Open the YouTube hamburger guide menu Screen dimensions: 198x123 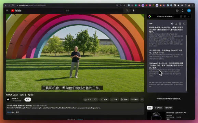[x=7, y=11]
